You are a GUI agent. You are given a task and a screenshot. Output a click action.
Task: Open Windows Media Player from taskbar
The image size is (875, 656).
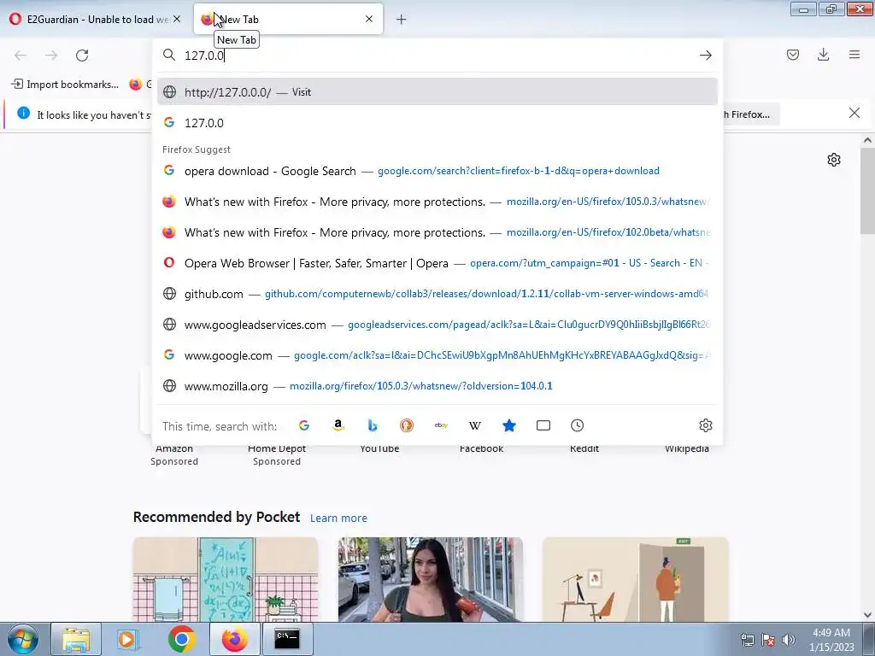[x=128, y=639]
